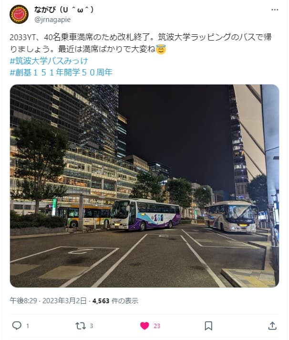The width and height of the screenshot is (289, 340).
Task: Click the retweet count number 3
Action: click(x=92, y=326)
